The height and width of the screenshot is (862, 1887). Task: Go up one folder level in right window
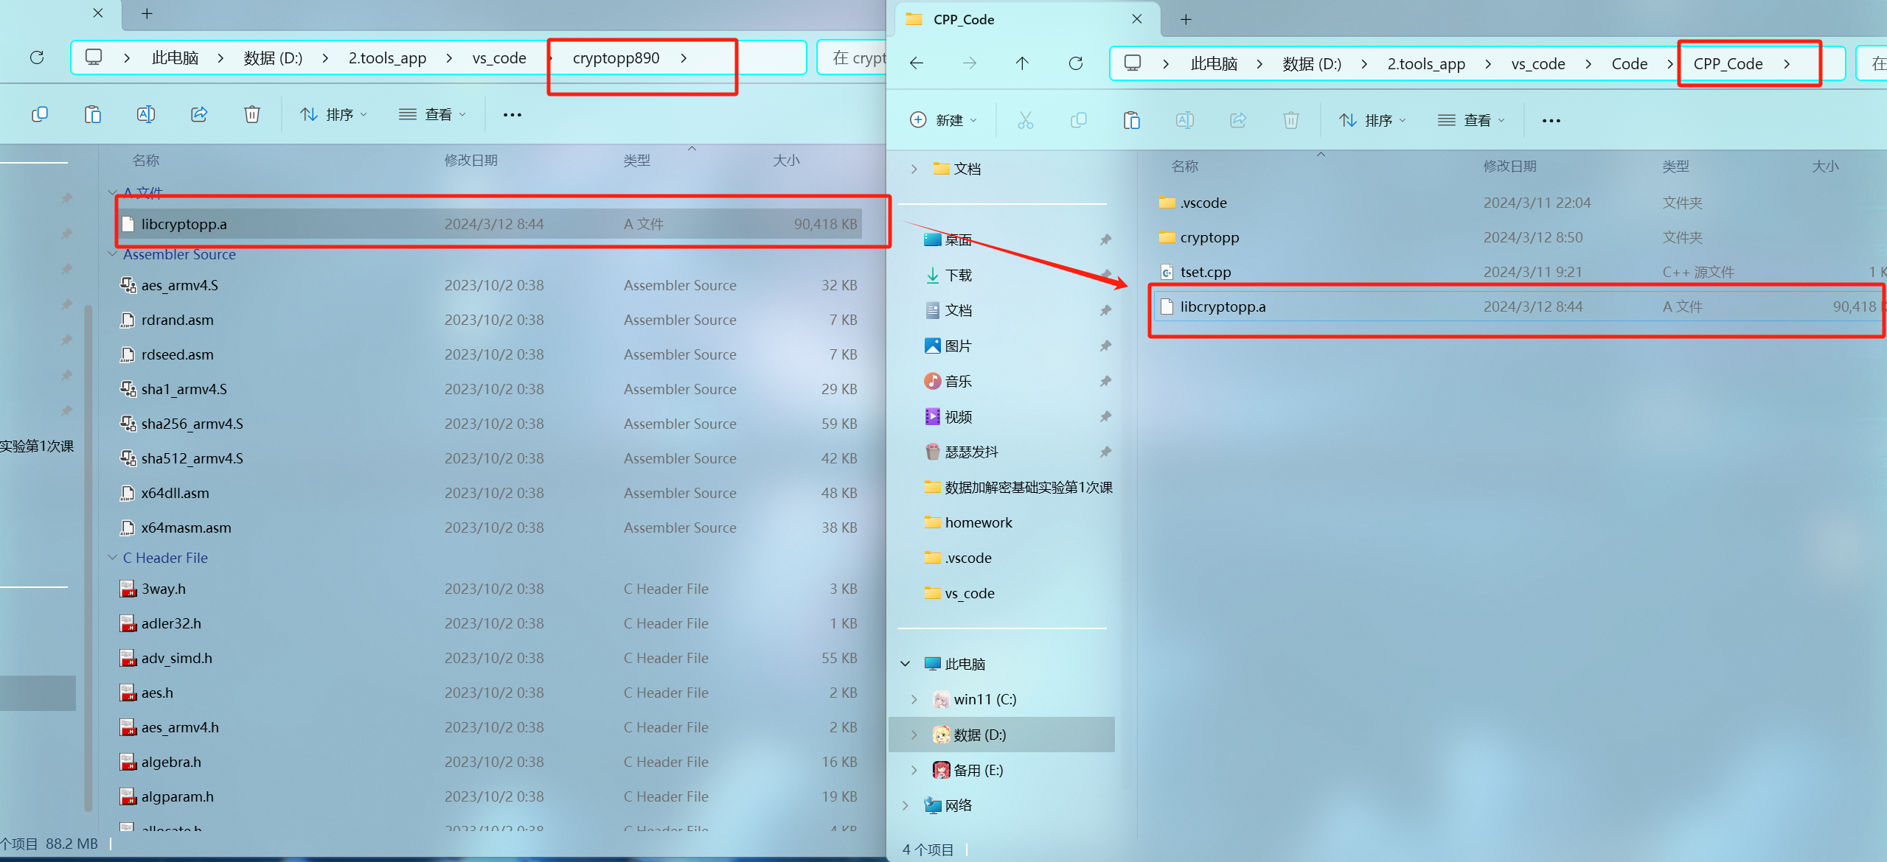[1022, 63]
